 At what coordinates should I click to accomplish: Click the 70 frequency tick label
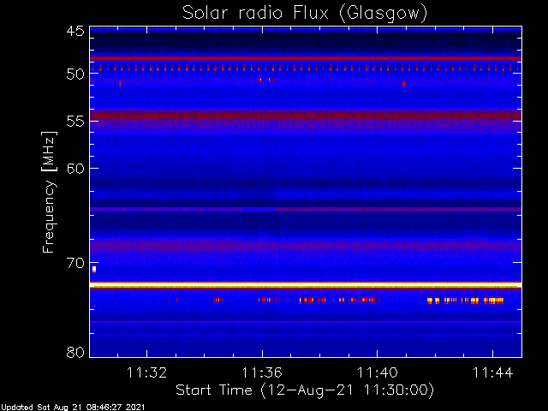[75, 263]
